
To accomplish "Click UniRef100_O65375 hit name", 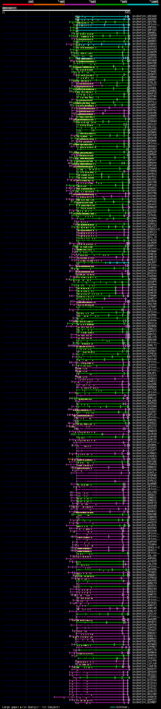I will [x=144, y=58].
